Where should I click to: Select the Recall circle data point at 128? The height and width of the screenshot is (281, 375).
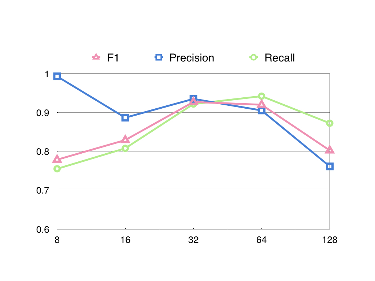pos(330,123)
